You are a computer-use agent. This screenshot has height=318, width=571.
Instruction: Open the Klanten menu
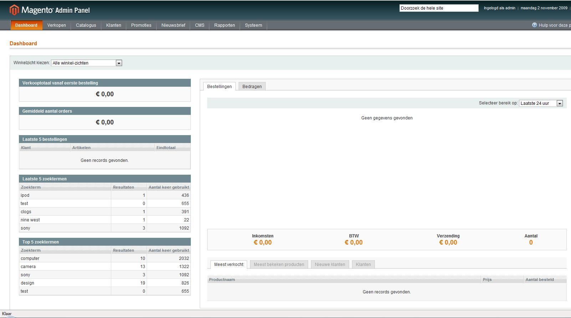[114, 25]
